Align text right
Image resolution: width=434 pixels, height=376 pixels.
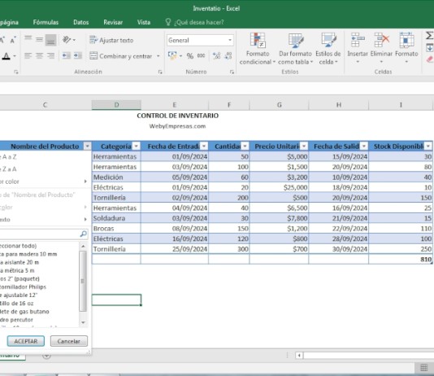point(50,55)
